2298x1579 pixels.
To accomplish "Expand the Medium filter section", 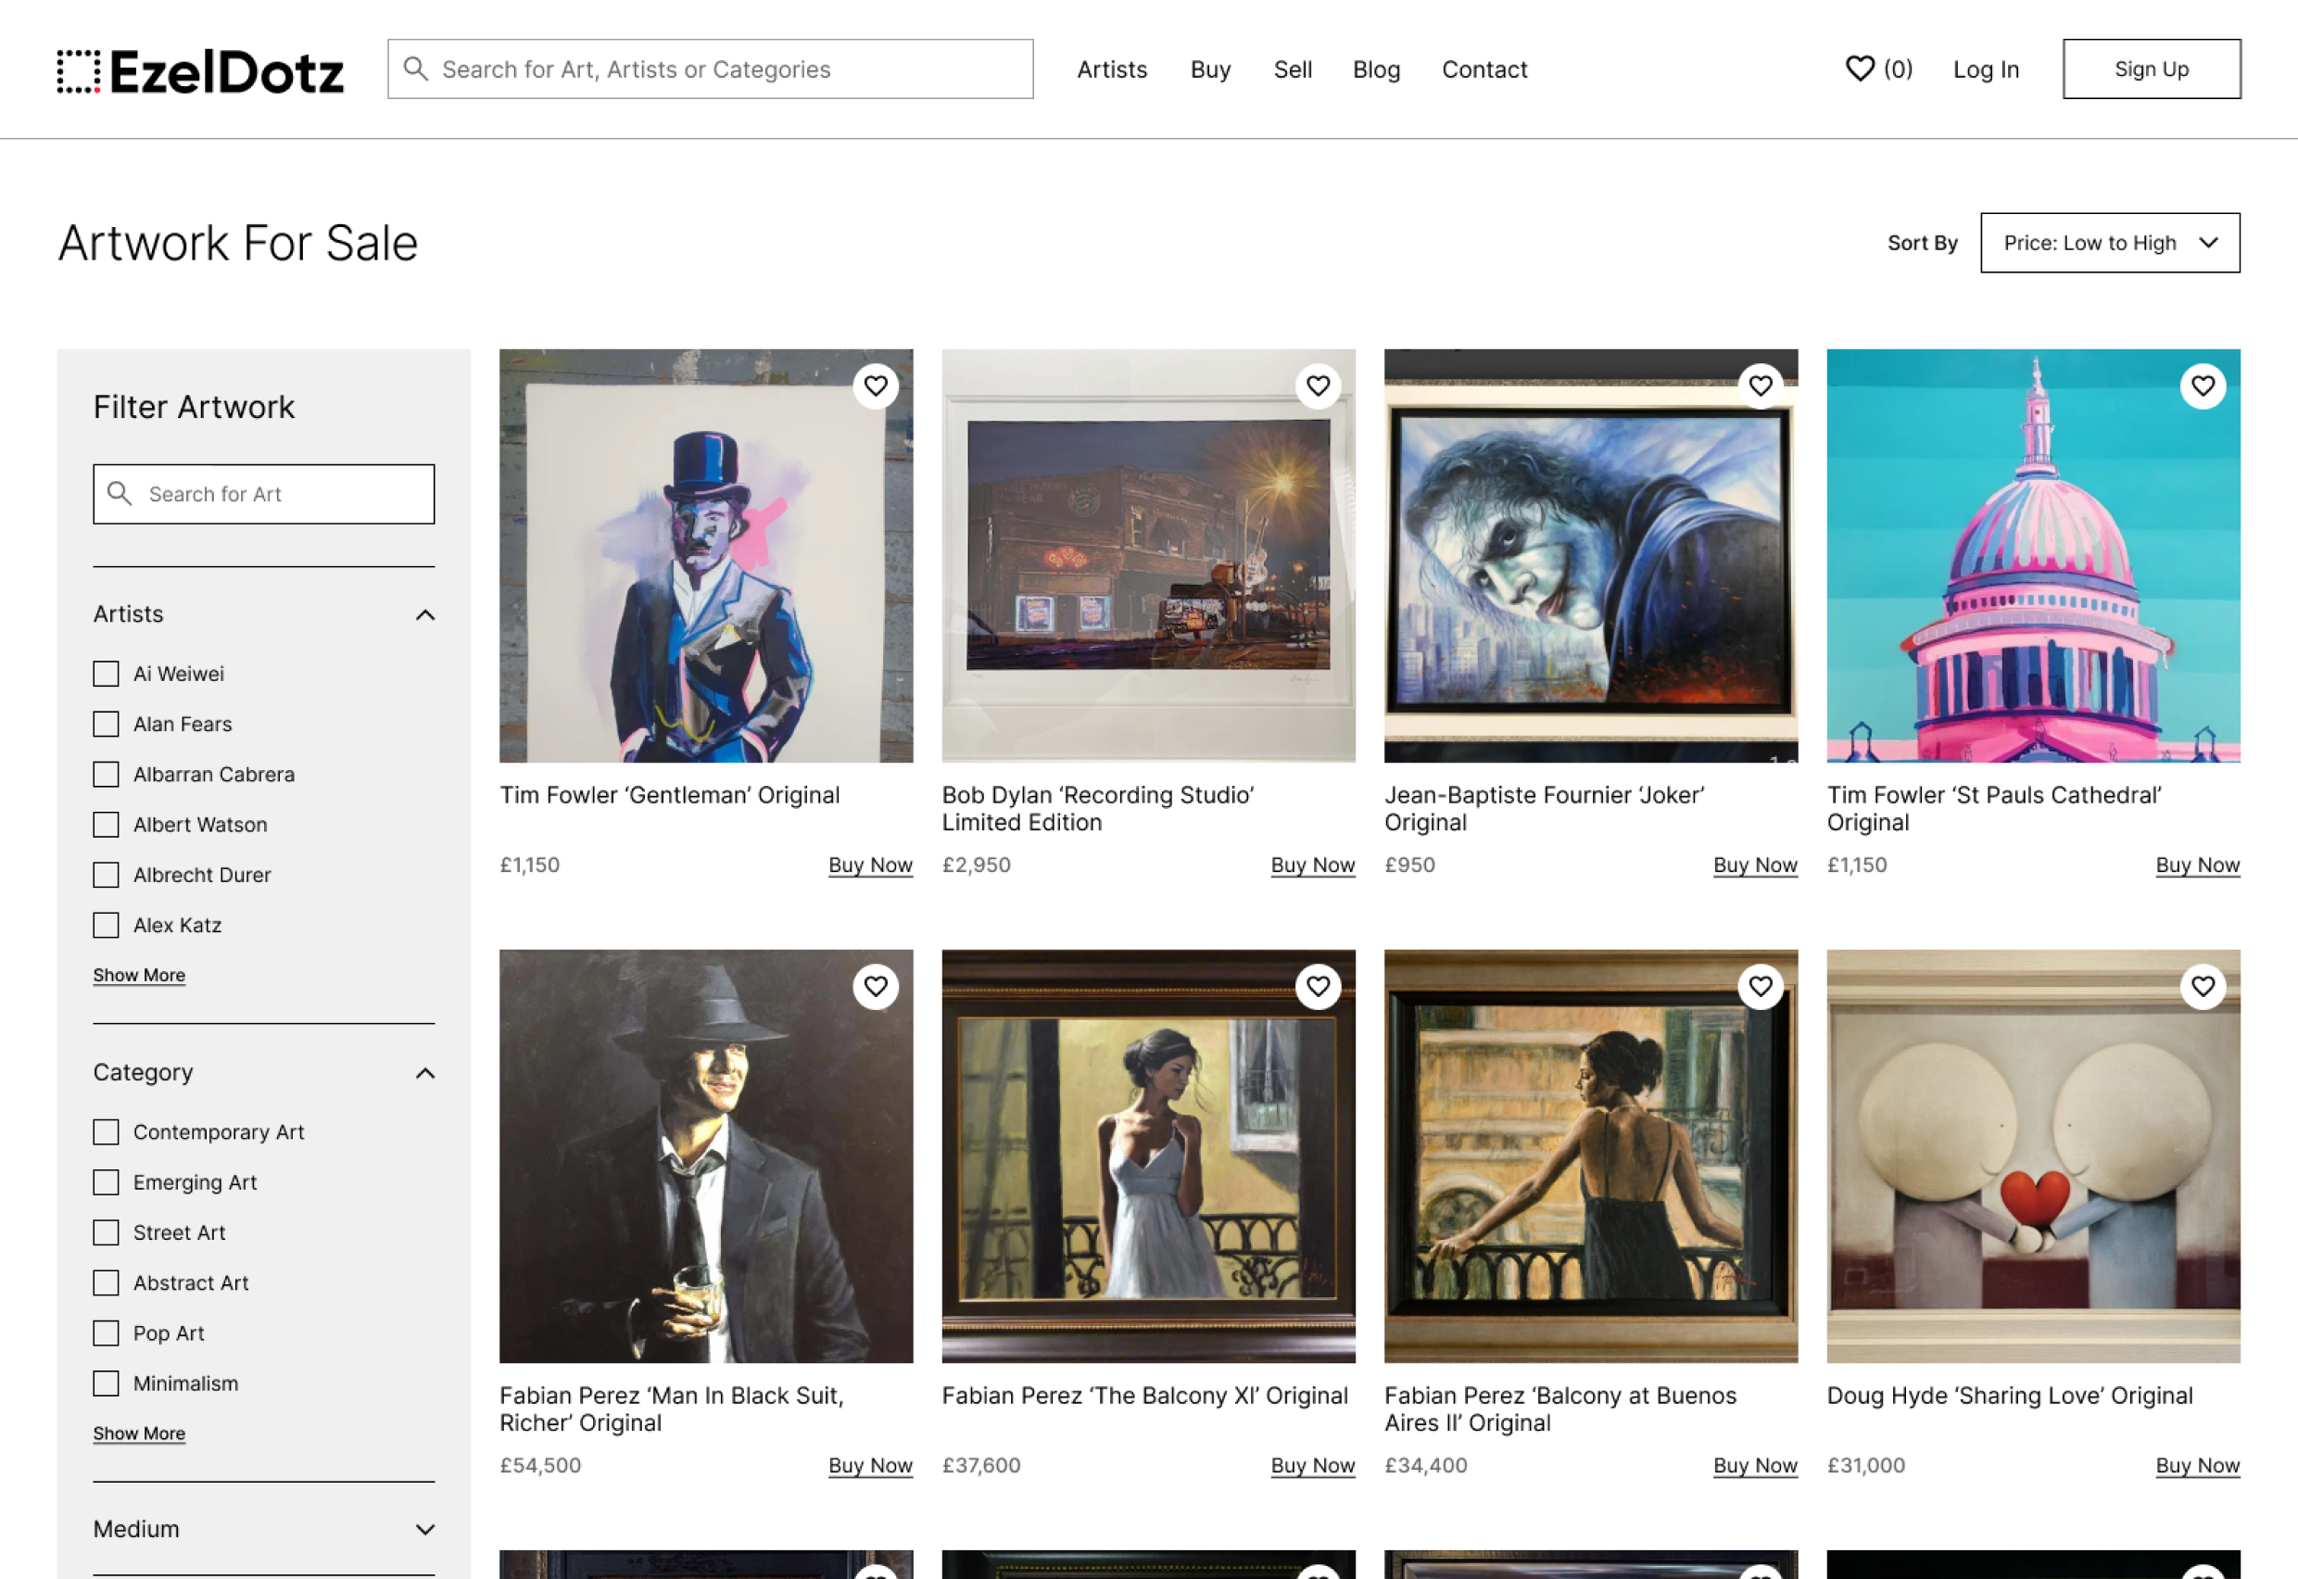I will [x=425, y=1530].
